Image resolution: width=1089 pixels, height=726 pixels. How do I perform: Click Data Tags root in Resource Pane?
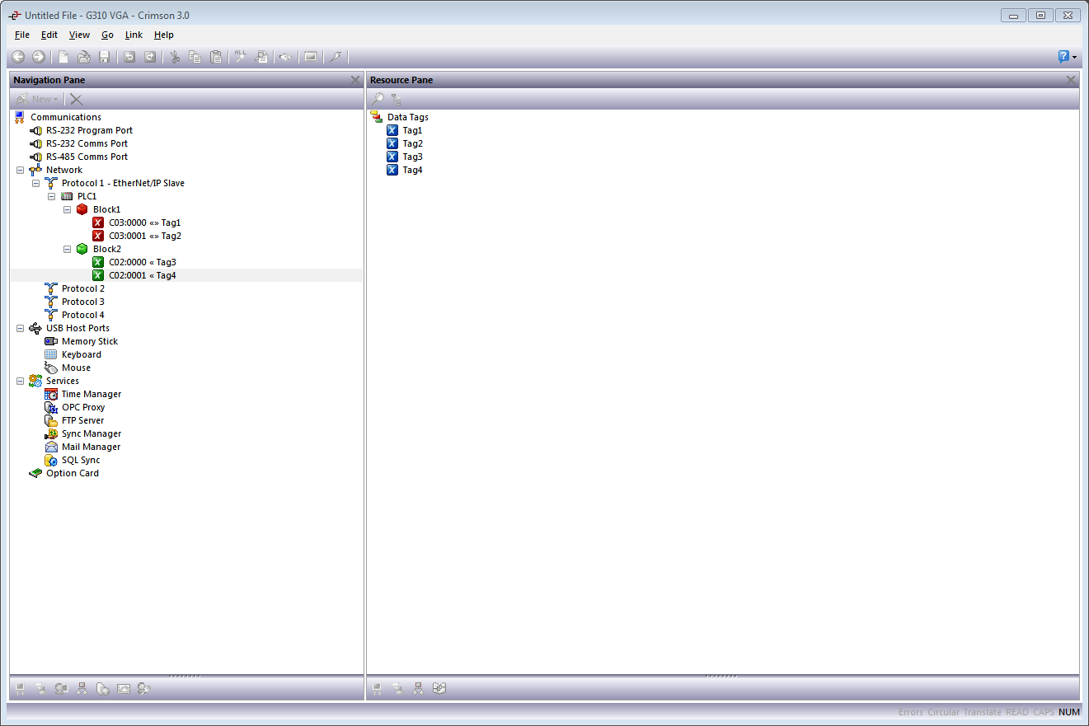[x=407, y=117]
